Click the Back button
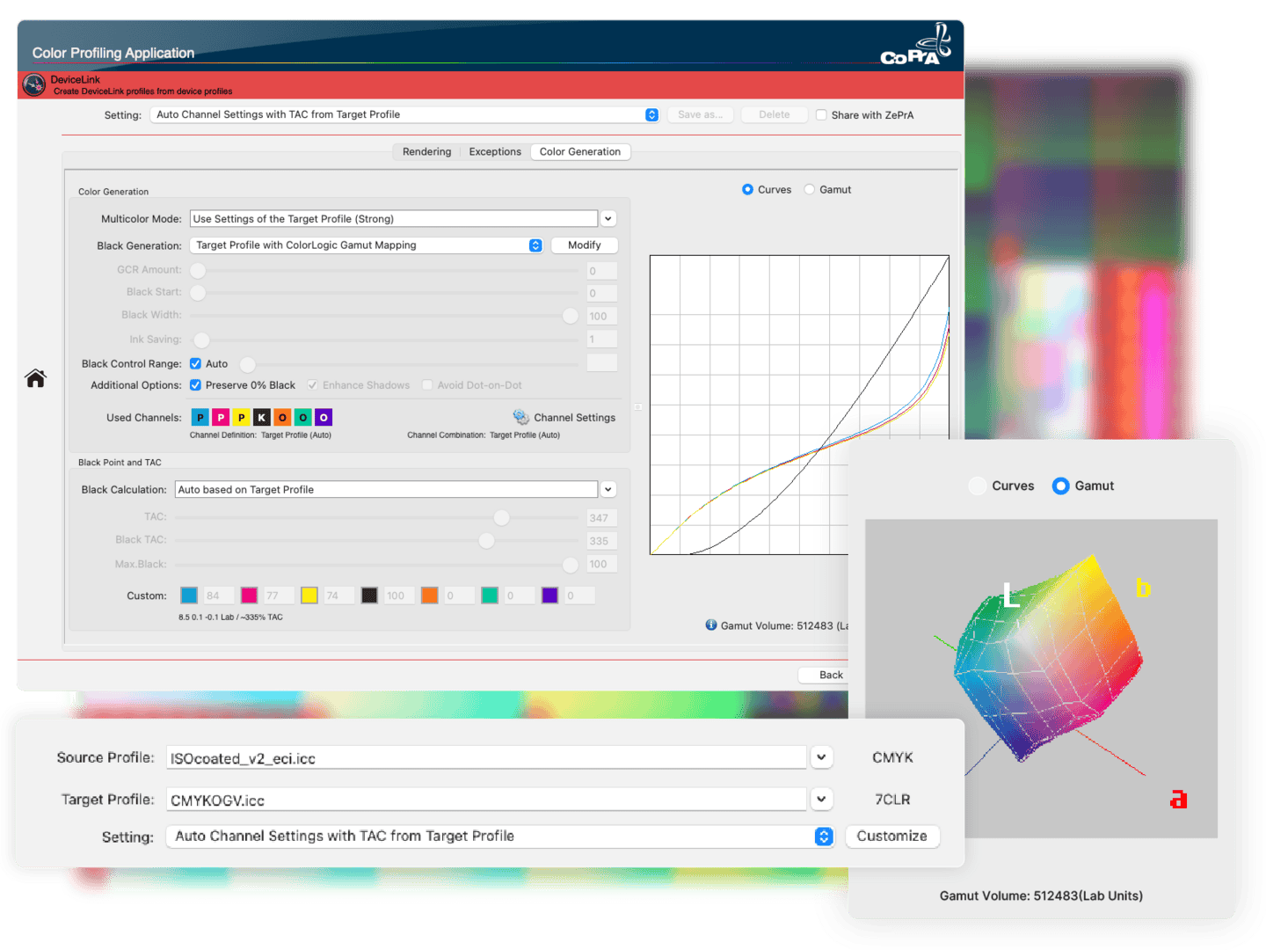Viewport: 1266px width, 950px height. [831, 675]
